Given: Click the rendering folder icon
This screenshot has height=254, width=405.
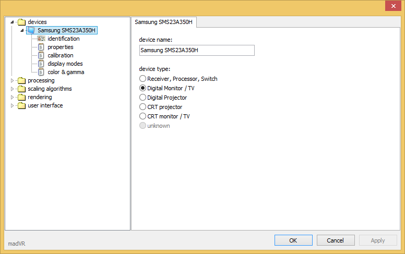Looking at the screenshot, I should coord(22,98).
